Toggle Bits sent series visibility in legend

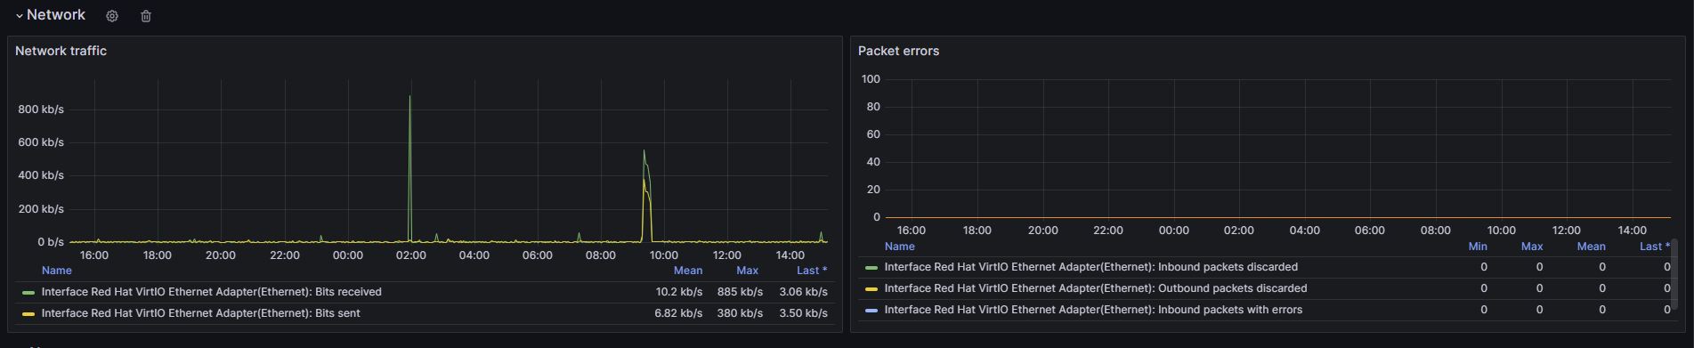(200, 313)
